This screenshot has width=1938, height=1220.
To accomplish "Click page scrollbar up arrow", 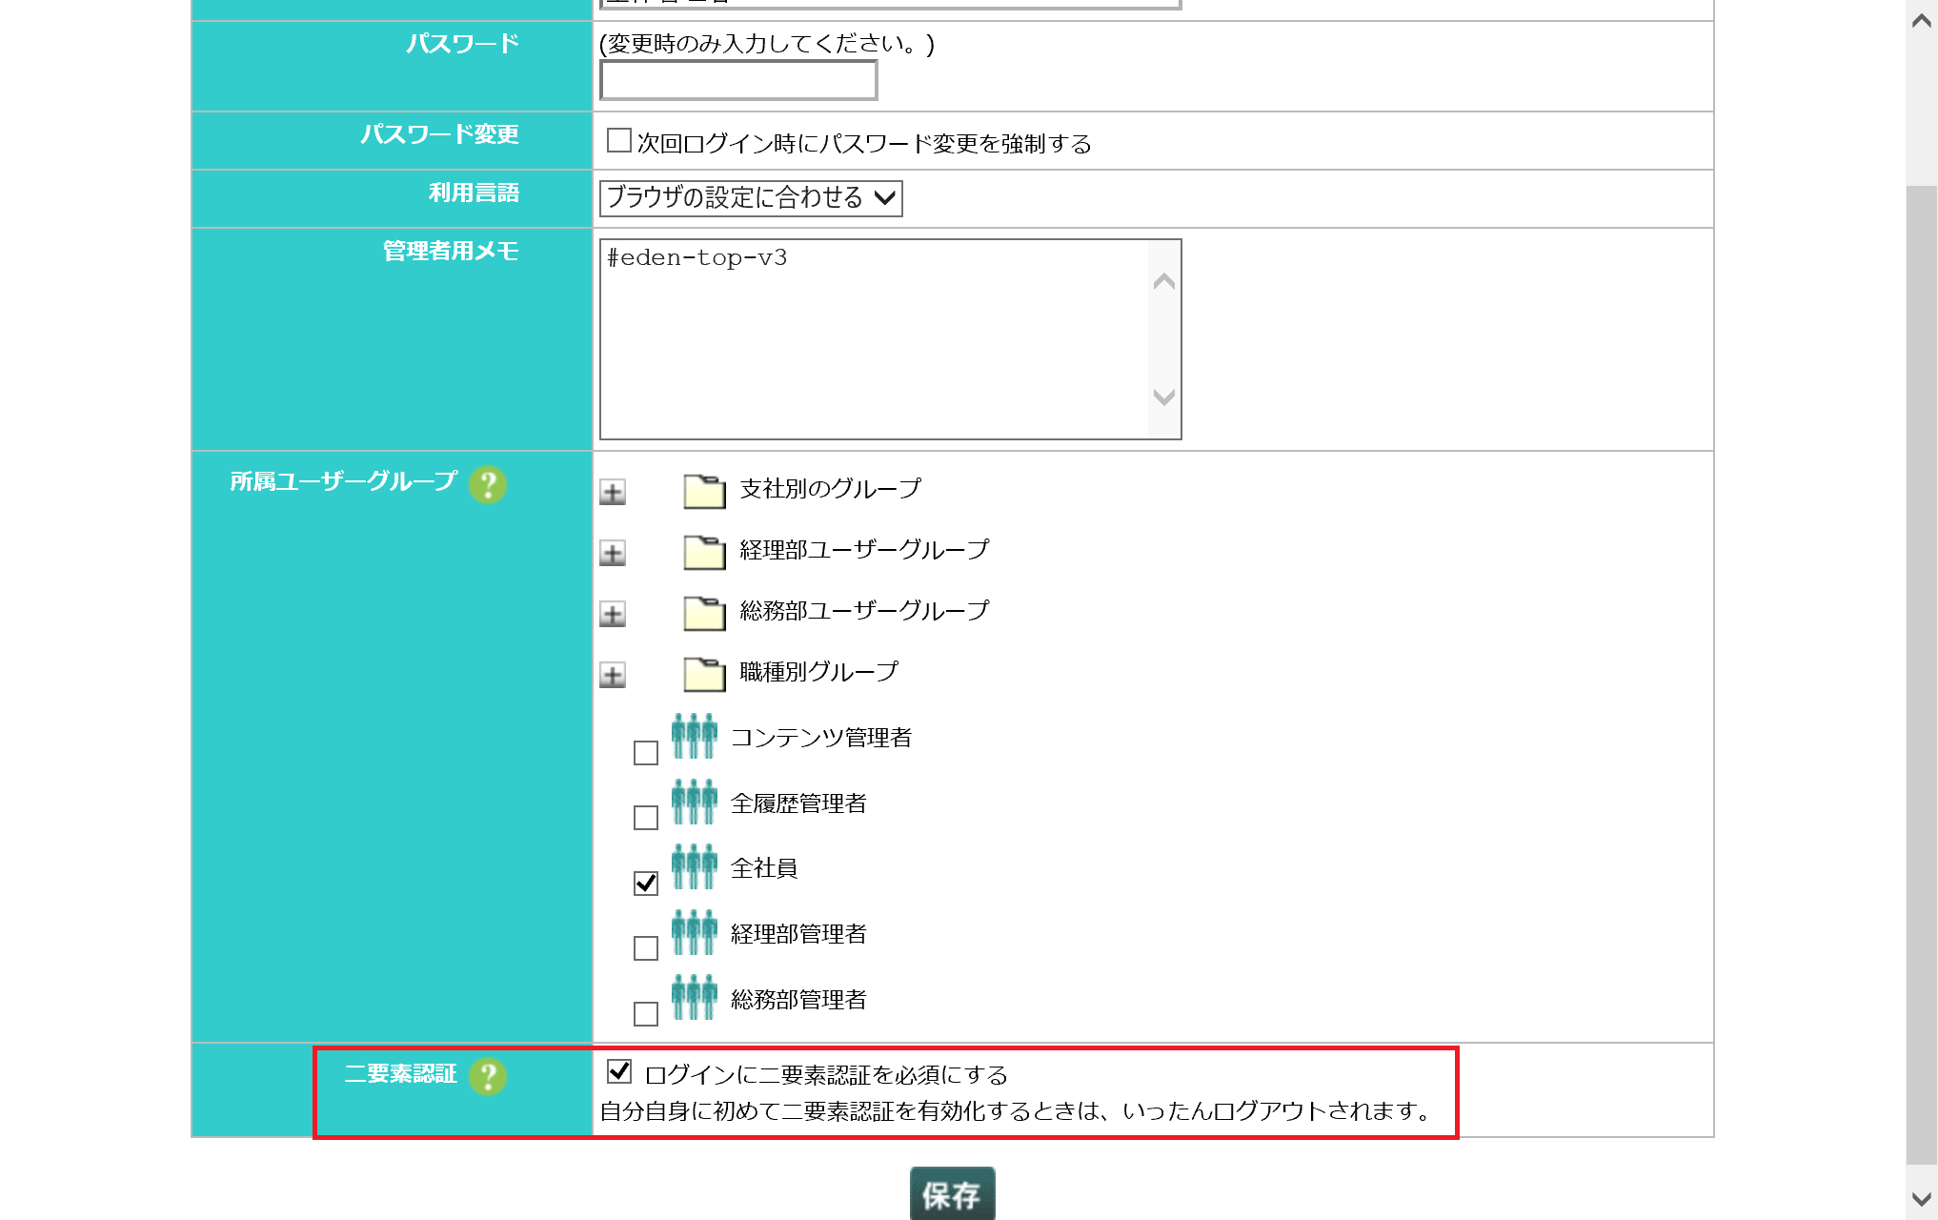I will click(x=1922, y=20).
